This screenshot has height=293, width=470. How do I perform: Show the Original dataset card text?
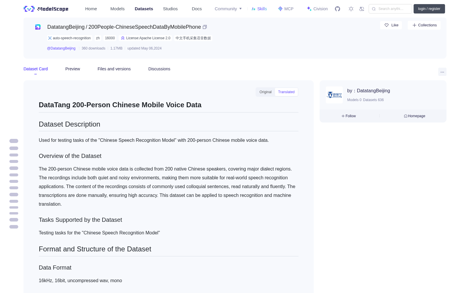click(266, 92)
